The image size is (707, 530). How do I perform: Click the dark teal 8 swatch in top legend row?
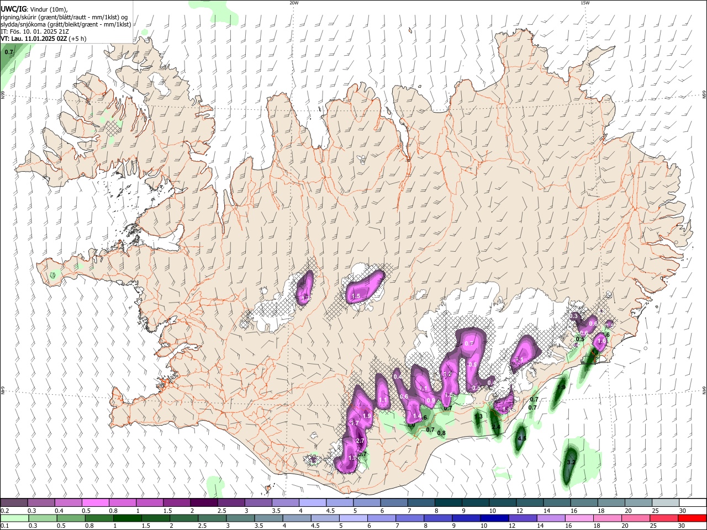tap(448, 503)
